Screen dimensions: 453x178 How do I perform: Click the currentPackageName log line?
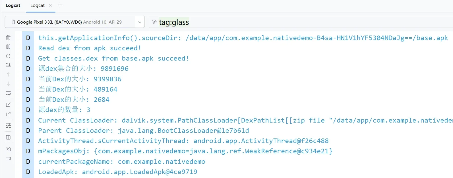click(122, 162)
